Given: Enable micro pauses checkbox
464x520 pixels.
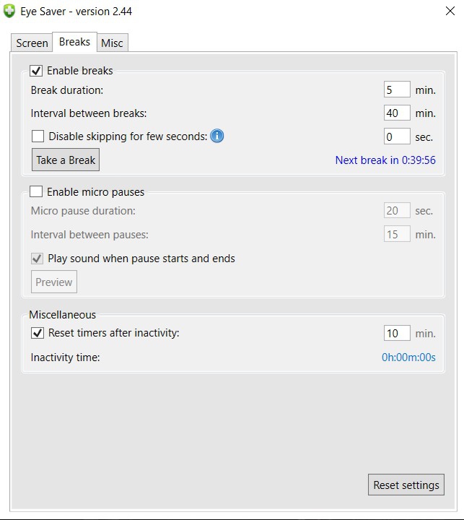Looking at the screenshot, I should point(36,192).
